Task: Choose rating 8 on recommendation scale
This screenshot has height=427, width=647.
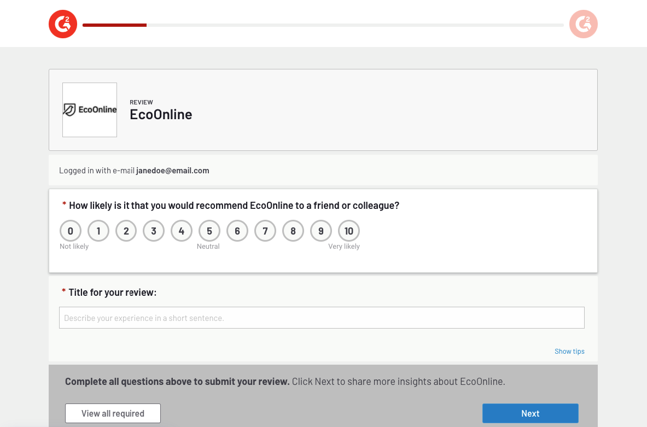Action: [293, 231]
